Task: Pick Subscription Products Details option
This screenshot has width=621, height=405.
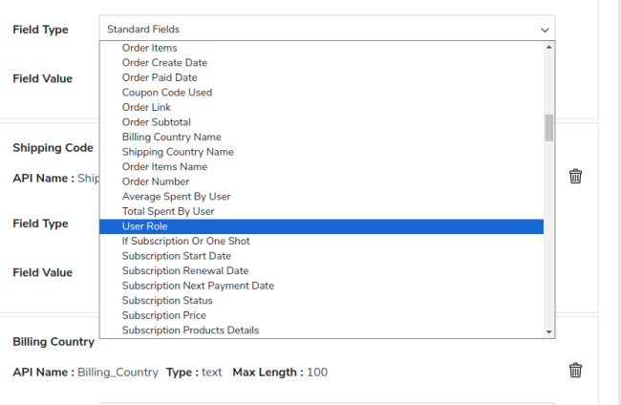Action: click(x=190, y=330)
